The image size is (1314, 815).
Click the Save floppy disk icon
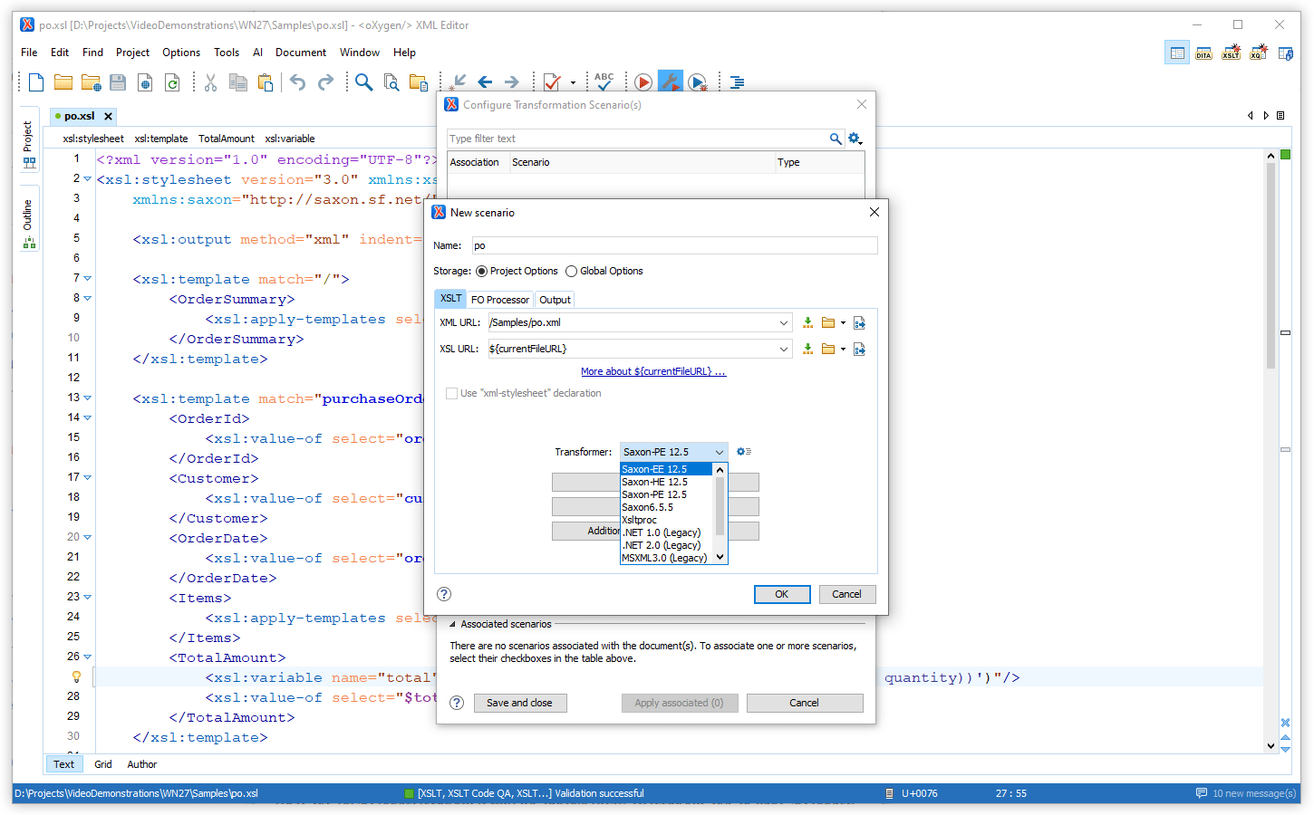click(x=118, y=82)
